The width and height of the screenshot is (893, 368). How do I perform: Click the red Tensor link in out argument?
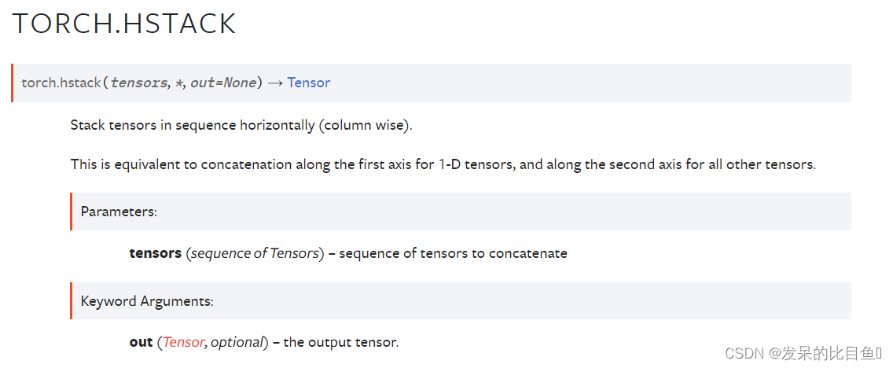pos(183,342)
